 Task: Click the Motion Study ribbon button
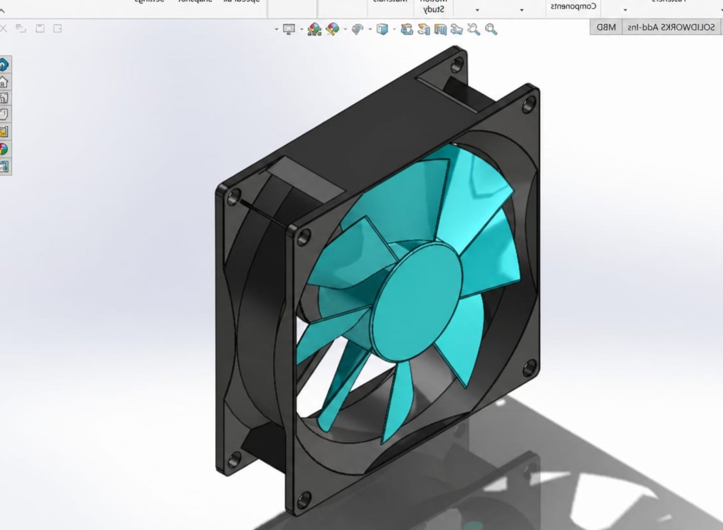tap(434, 6)
